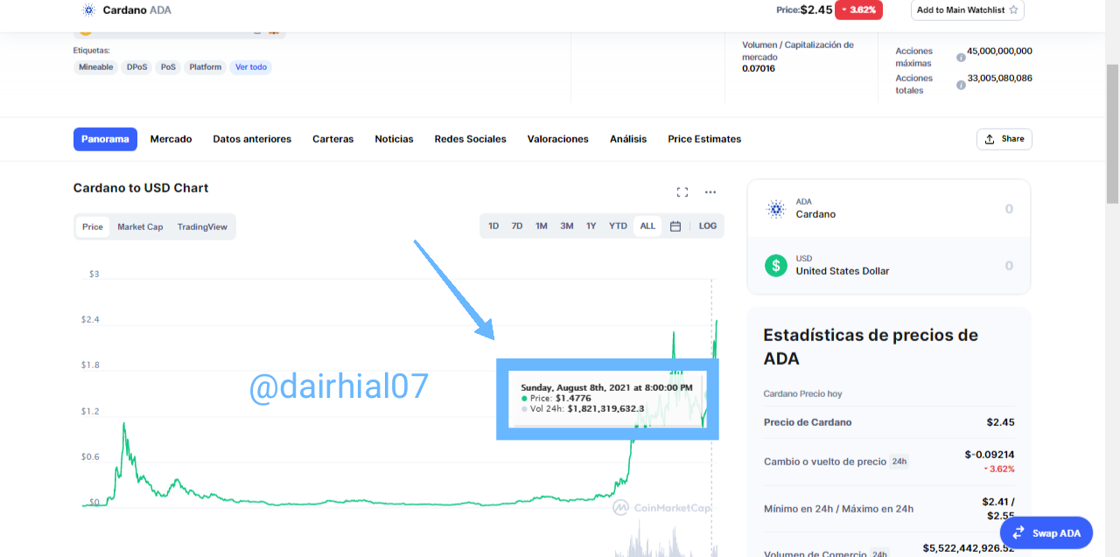Click the Precio de Cardano $2.45 value
The image size is (1120, 557).
[1001, 422]
